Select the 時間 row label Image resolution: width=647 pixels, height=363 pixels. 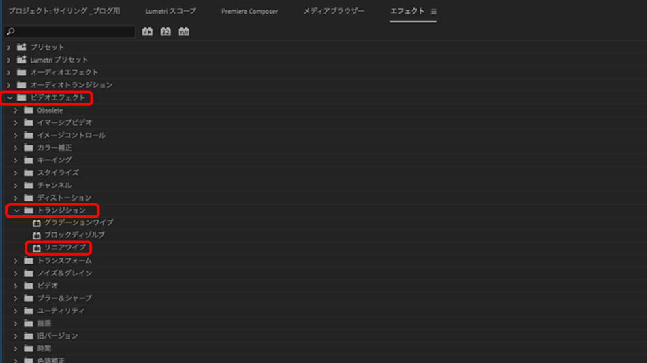click(x=44, y=349)
